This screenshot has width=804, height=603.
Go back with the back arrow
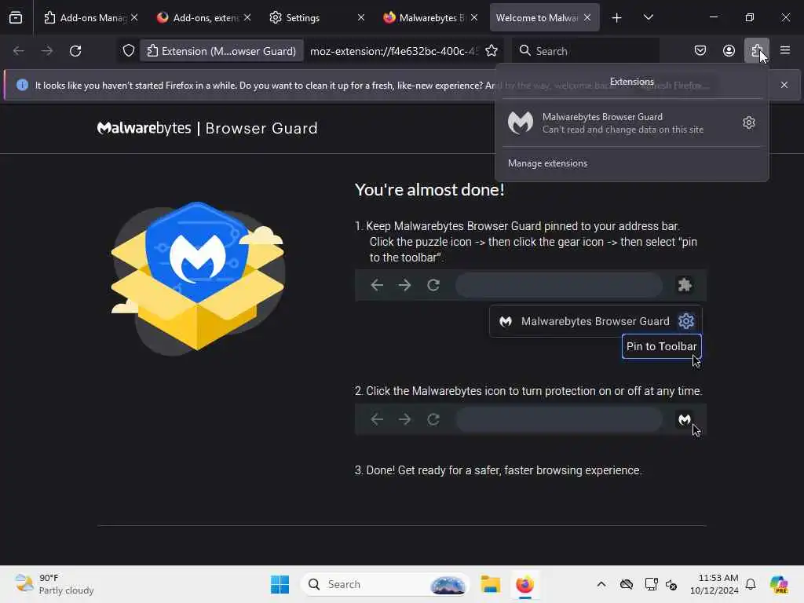click(19, 51)
